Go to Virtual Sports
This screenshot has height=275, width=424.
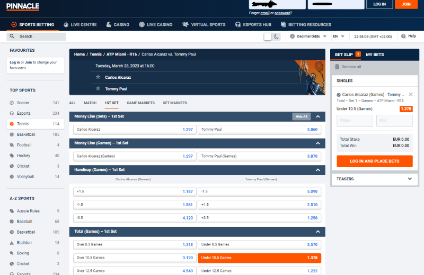204,24
